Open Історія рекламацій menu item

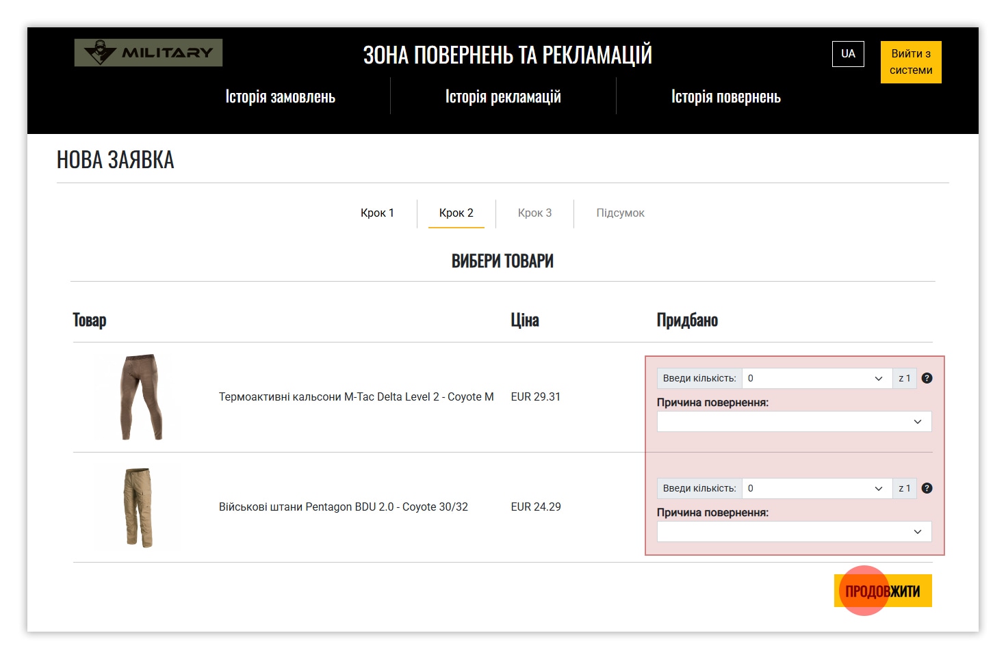pyautogui.click(x=503, y=97)
